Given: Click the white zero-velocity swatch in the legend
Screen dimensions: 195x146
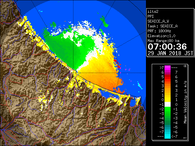Looking at the screenshot, I should 167,104.
